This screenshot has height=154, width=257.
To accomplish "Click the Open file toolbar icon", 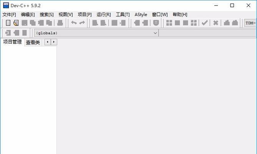I will pyautogui.click(x=16, y=23).
